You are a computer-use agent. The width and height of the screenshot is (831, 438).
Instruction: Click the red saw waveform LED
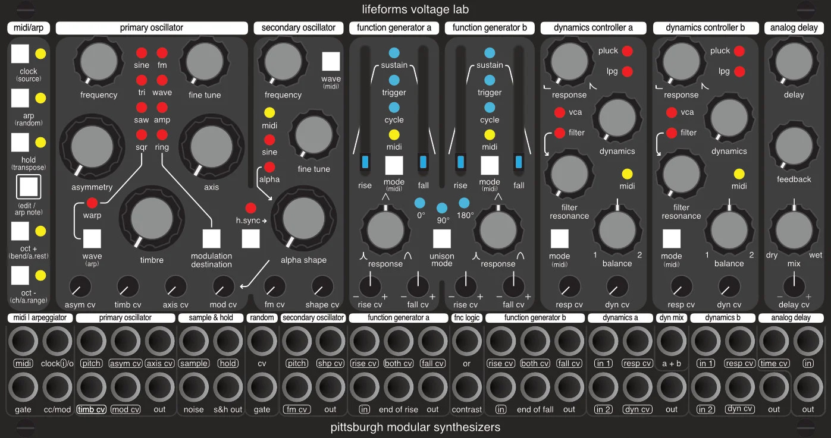(x=142, y=108)
